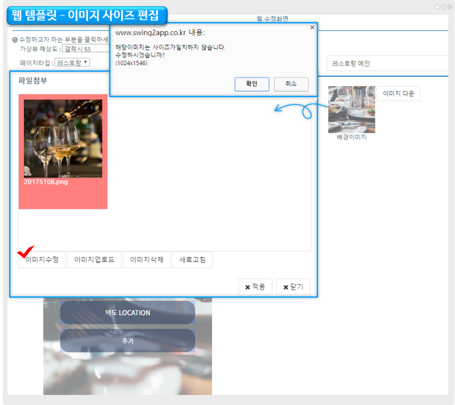The height and width of the screenshot is (405, 455).
Task: Click the 배경이미지 thumbnail
Action: 351,109
